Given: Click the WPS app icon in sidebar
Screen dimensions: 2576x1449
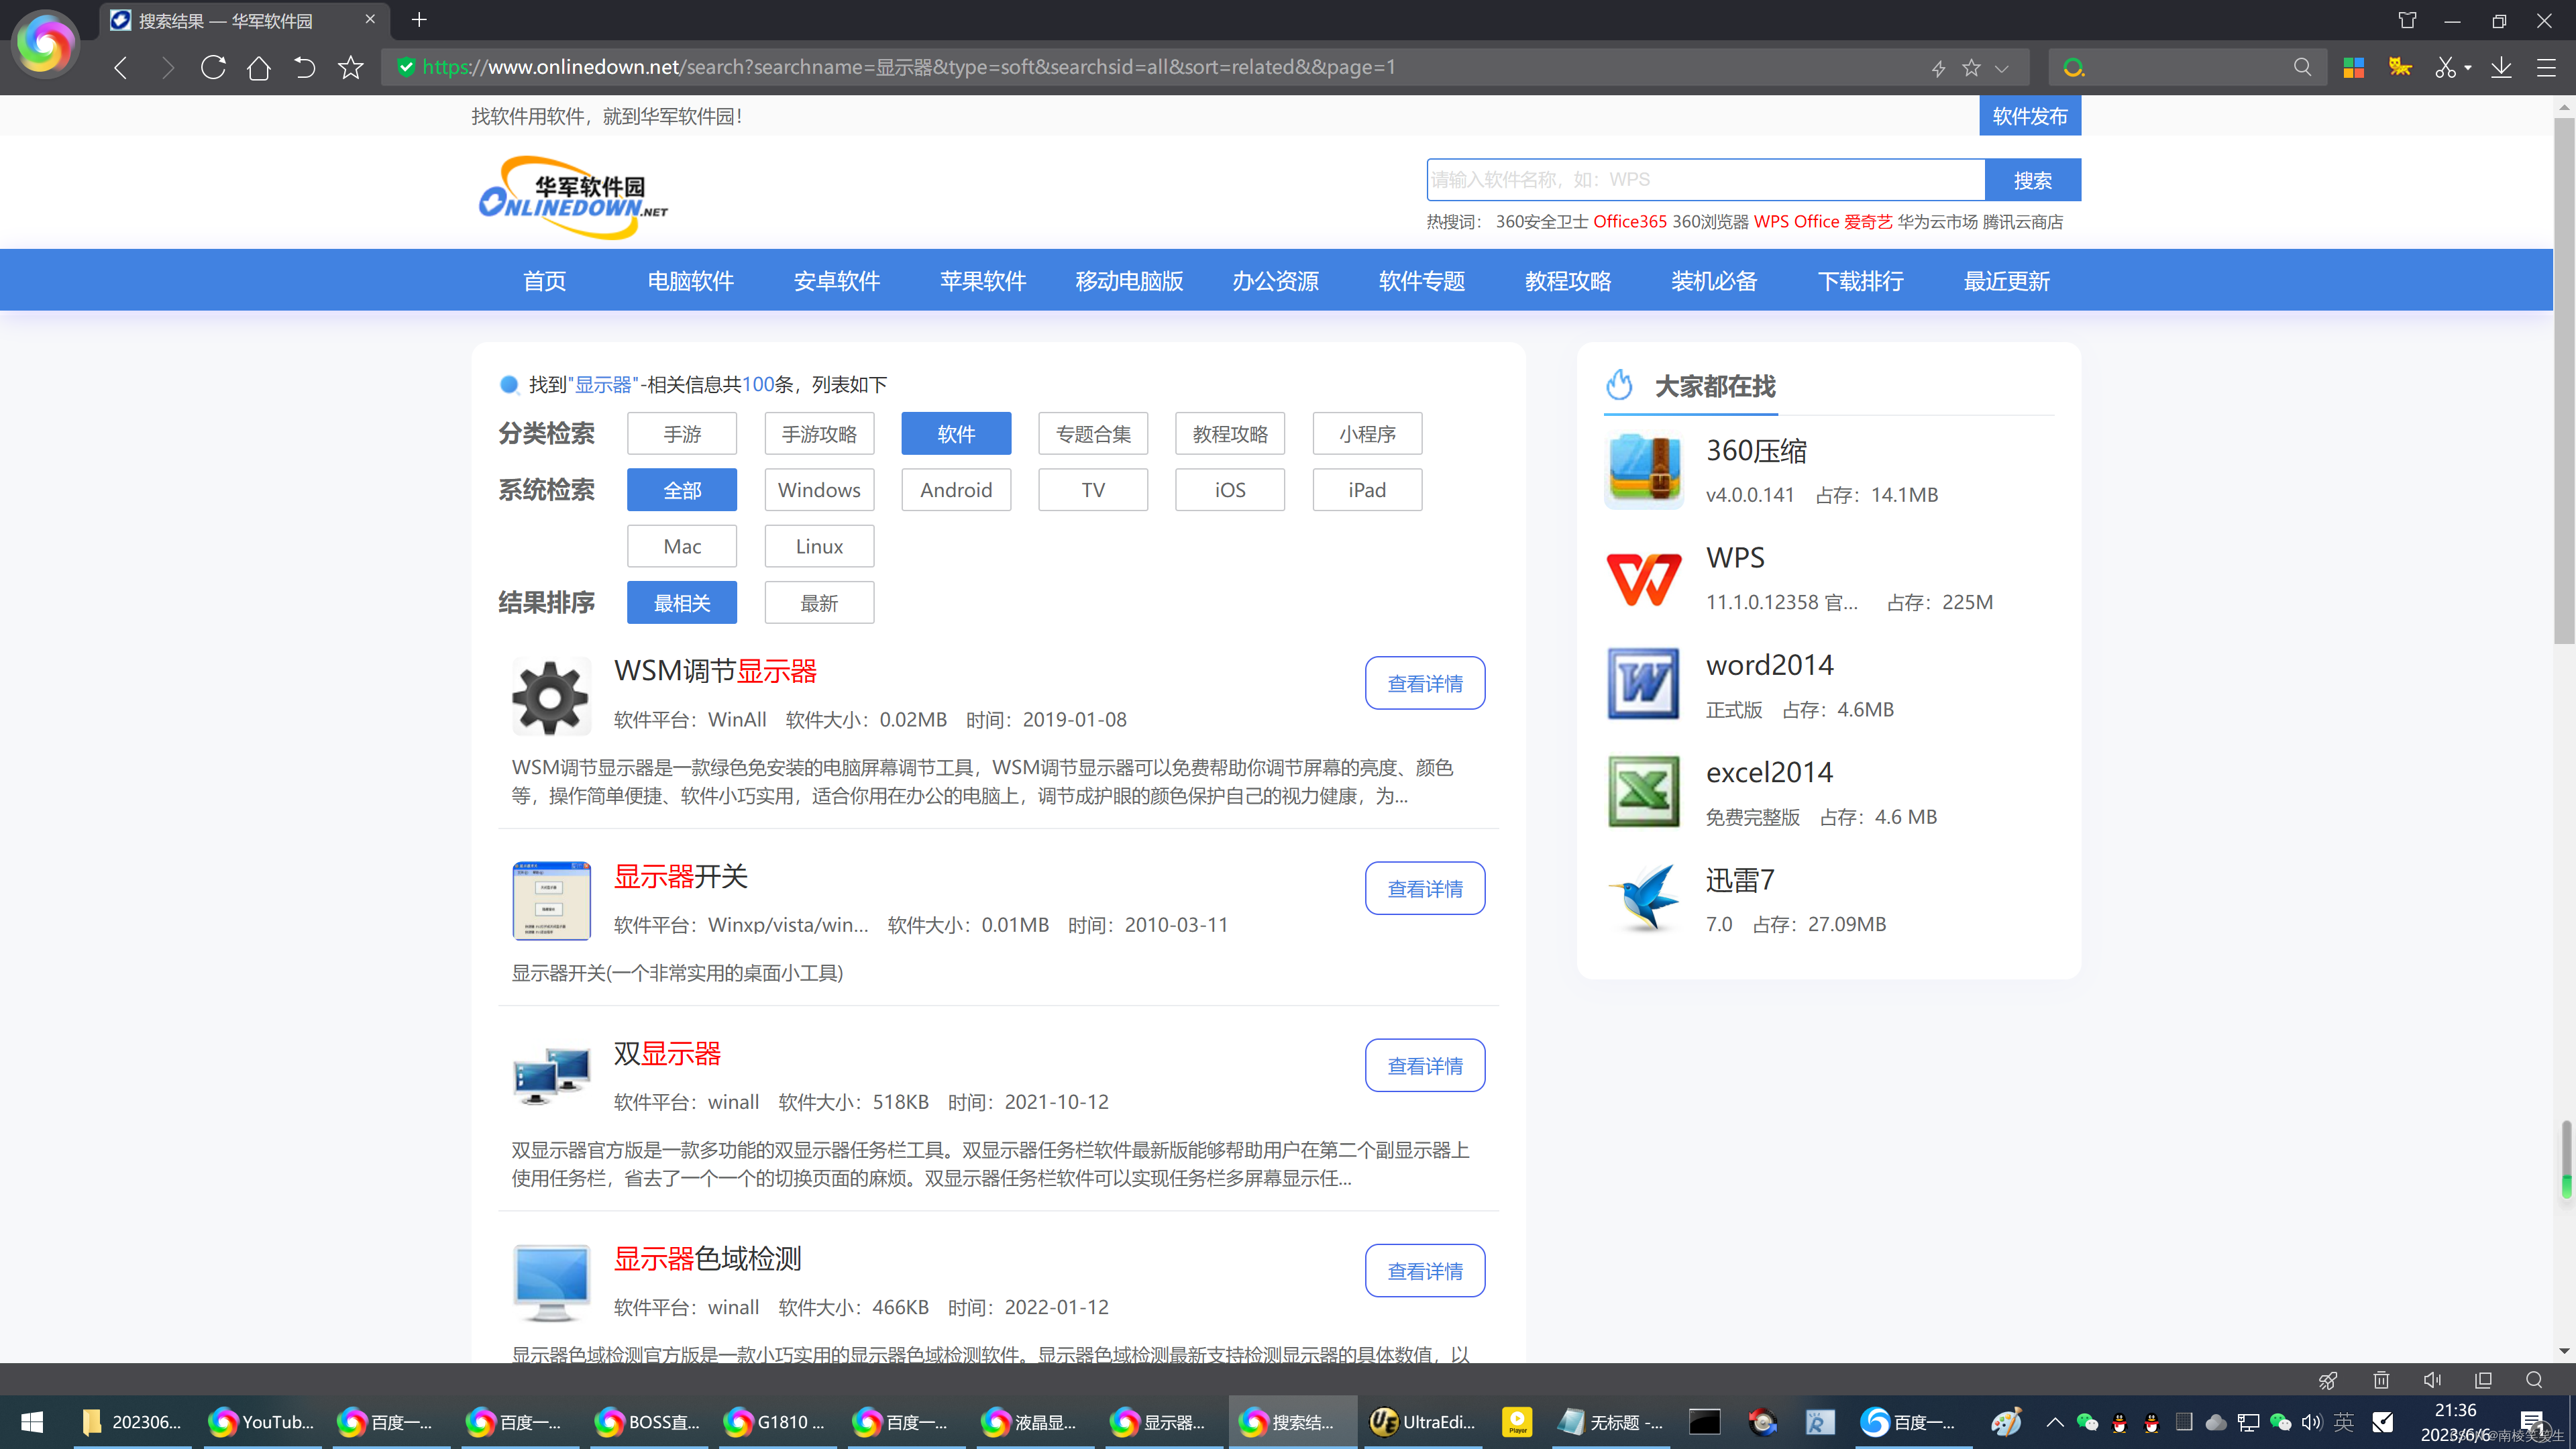Looking at the screenshot, I should [1643, 579].
